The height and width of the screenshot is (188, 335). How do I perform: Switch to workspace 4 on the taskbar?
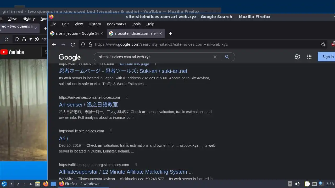click(x=30, y=184)
